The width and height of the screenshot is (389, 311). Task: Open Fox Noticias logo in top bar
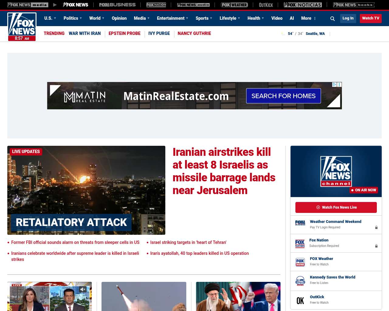(x=303, y=5)
